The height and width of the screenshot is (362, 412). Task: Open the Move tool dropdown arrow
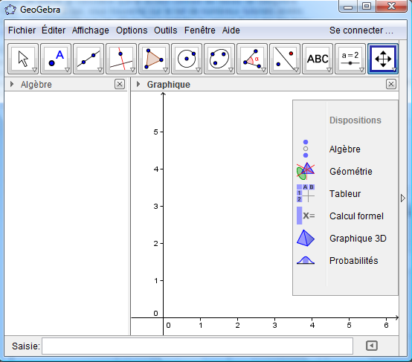pyautogui.click(x=34, y=70)
